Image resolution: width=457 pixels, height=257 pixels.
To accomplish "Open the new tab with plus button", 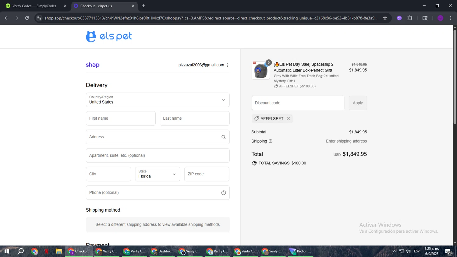I will coord(143,6).
